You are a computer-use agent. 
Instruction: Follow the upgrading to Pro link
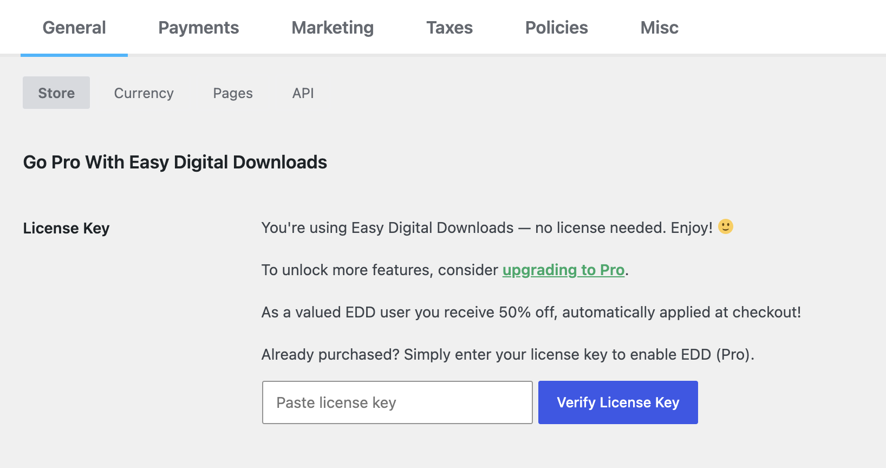[x=563, y=270]
